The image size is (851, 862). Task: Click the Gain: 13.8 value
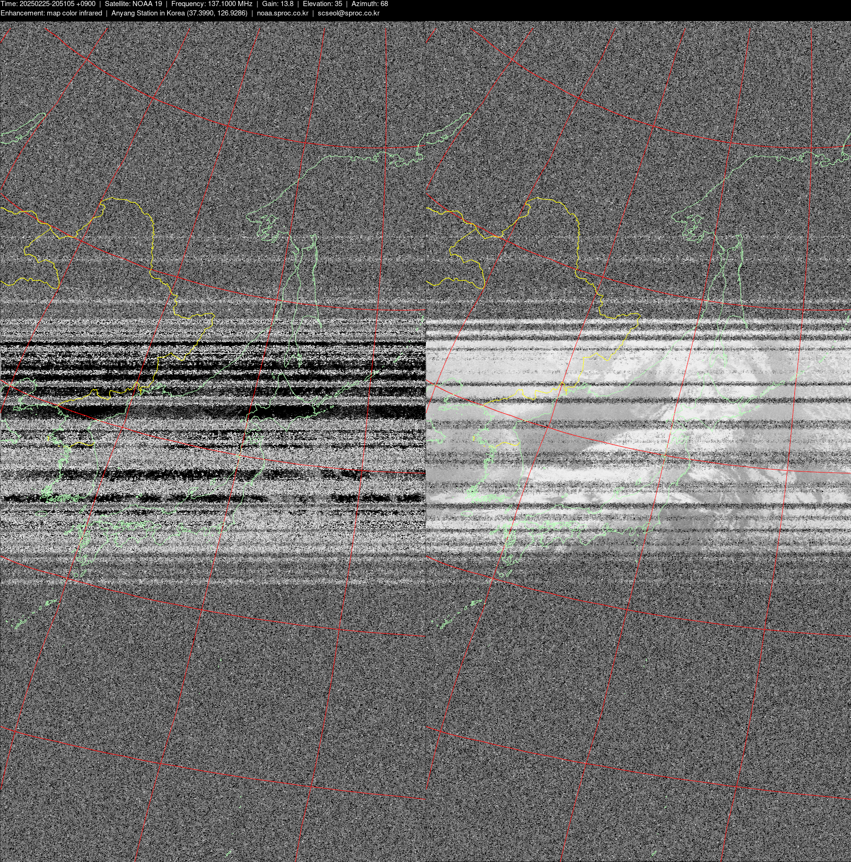(x=278, y=4)
